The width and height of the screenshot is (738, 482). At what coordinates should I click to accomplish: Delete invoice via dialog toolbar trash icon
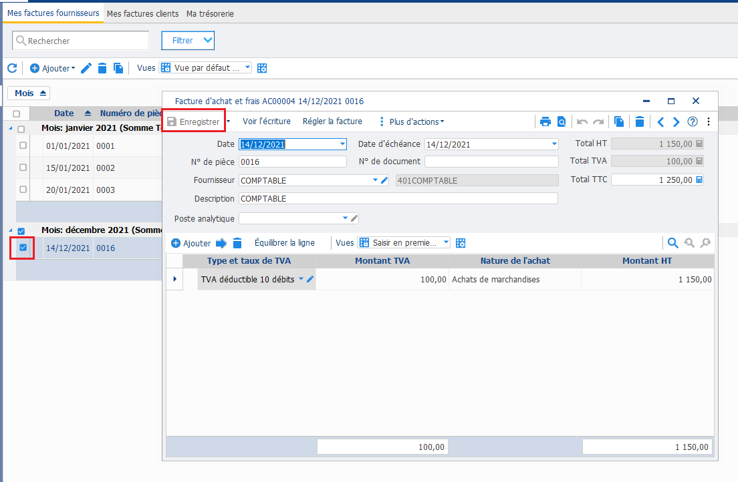[640, 122]
